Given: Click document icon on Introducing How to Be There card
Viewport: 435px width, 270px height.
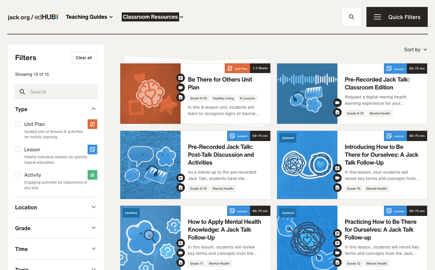Looking at the screenshot, I should pos(337,188).
